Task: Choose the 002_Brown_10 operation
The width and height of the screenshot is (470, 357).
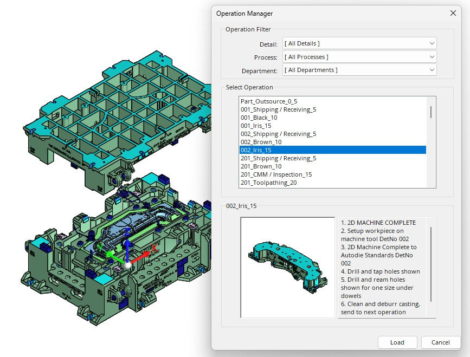Action: [x=333, y=141]
